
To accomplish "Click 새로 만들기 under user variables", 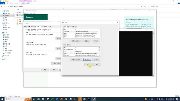I will click(x=76, y=41).
